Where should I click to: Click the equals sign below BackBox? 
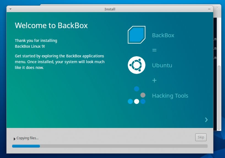(154, 50)
